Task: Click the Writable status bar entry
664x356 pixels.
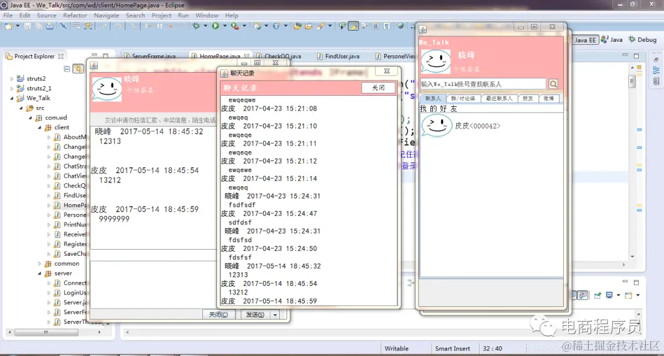Action: [397, 349]
